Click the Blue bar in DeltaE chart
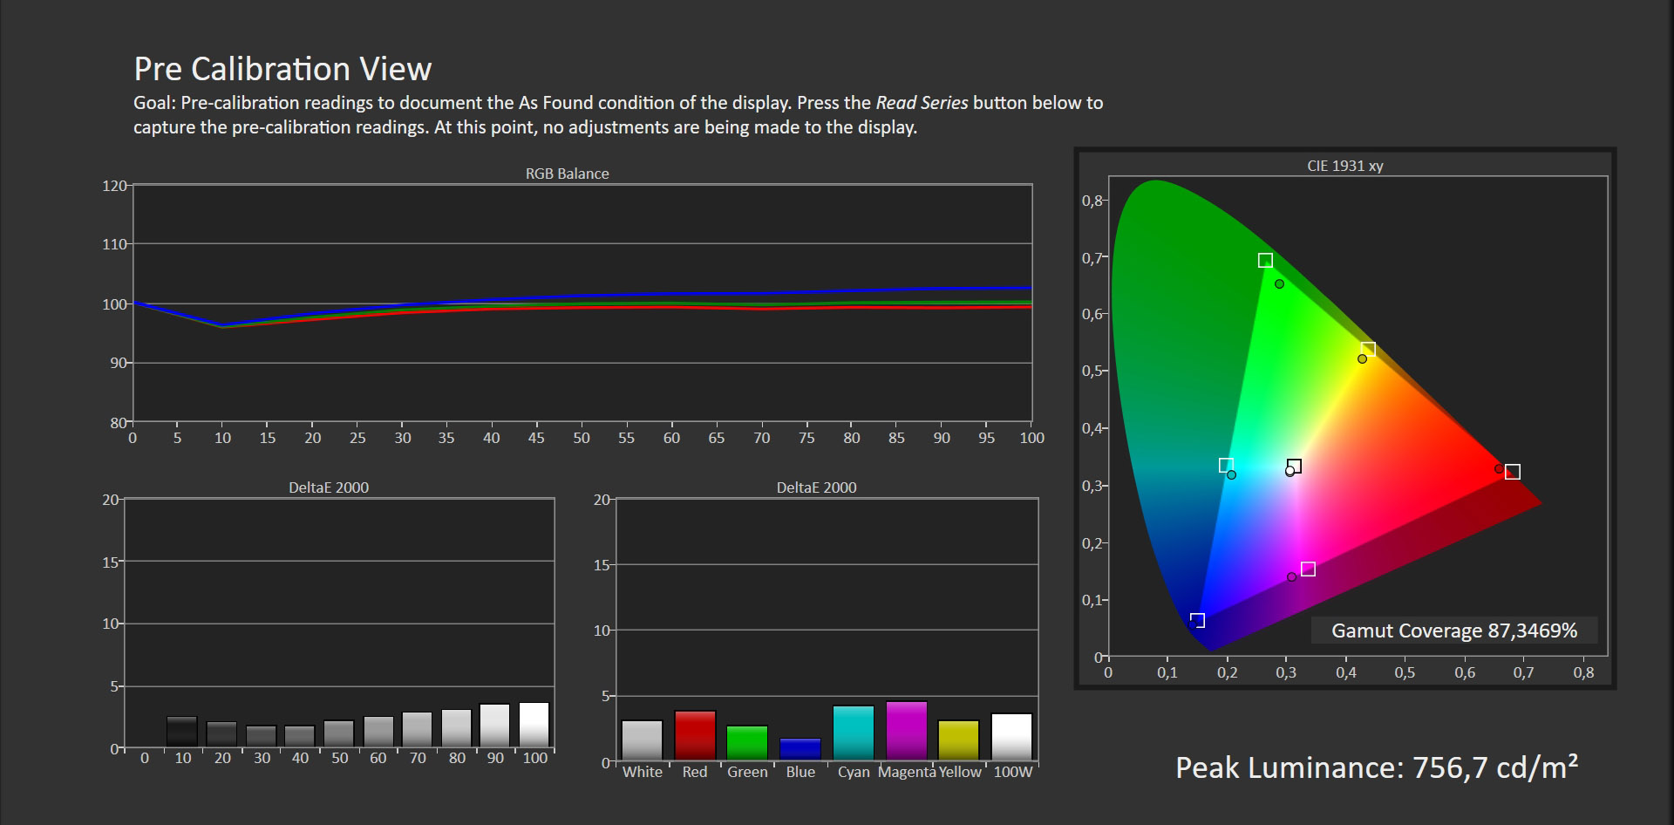 (x=800, y=749)
